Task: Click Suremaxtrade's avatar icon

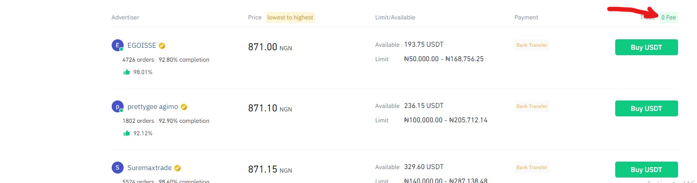Action: (x=117, y=168)
